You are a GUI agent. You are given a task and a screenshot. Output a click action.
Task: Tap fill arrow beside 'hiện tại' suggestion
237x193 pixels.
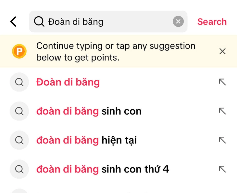click(222, 140)
